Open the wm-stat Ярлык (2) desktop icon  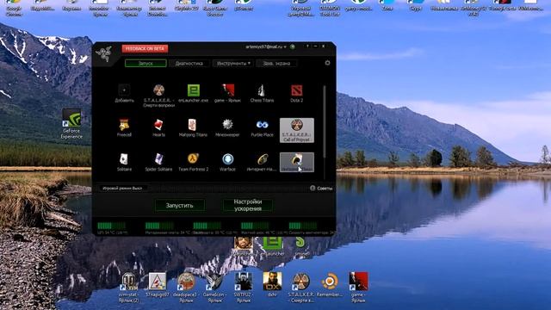128,287
